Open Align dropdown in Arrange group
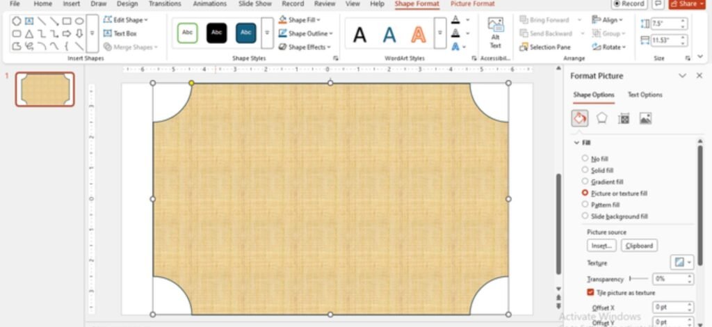The image size is (712, 327). point(608,20)
